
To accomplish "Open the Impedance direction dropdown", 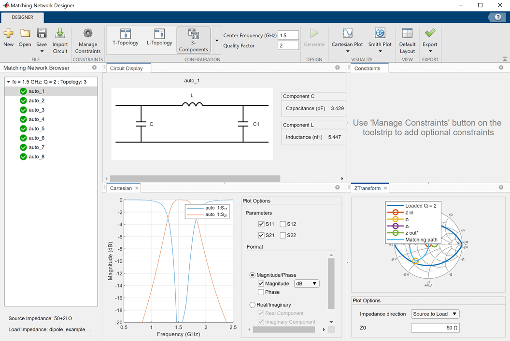I will coord(435,314).
